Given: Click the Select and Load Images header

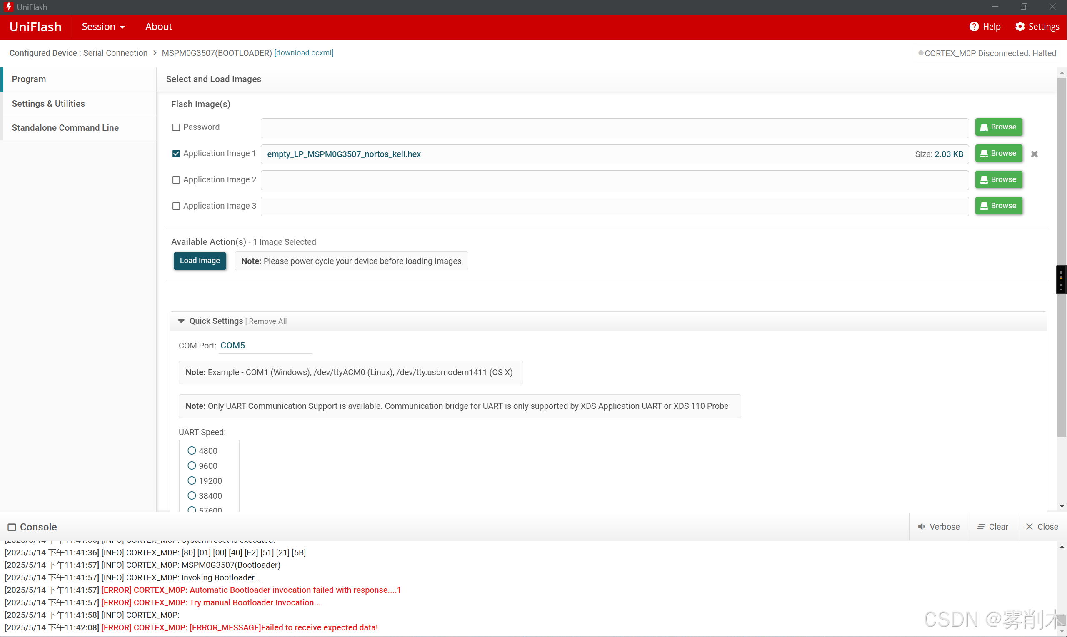Looking at the screenshot, I should coord(213,79).
